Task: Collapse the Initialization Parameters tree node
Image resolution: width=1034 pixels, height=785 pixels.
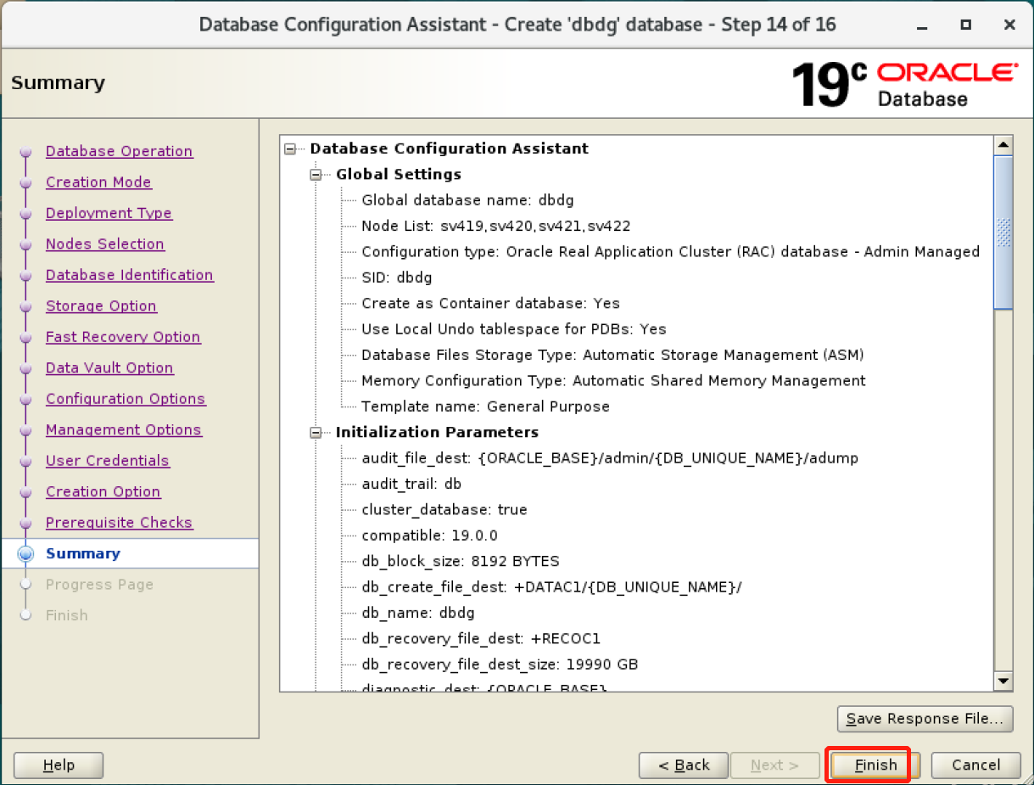Action: pos(316,433)
